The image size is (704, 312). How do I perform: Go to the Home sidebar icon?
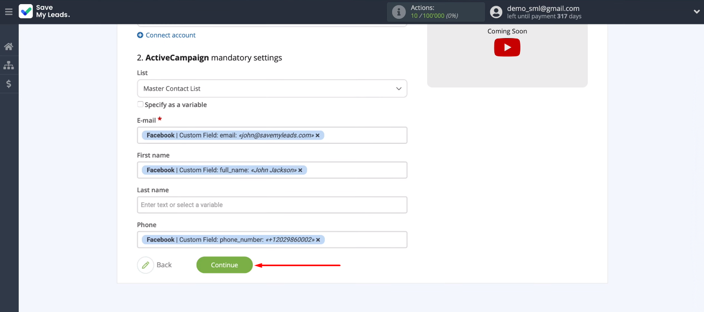(8, 47)
